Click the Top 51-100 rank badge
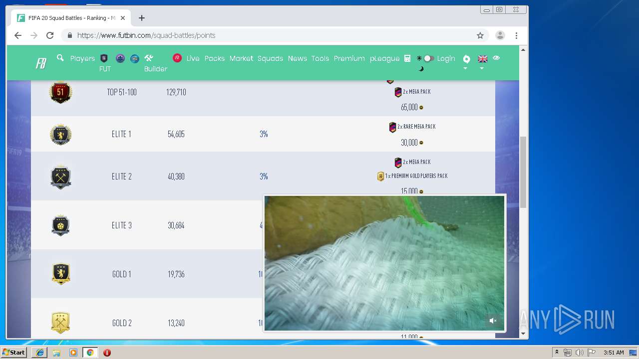The image size is (639, 359). point(60,92)
